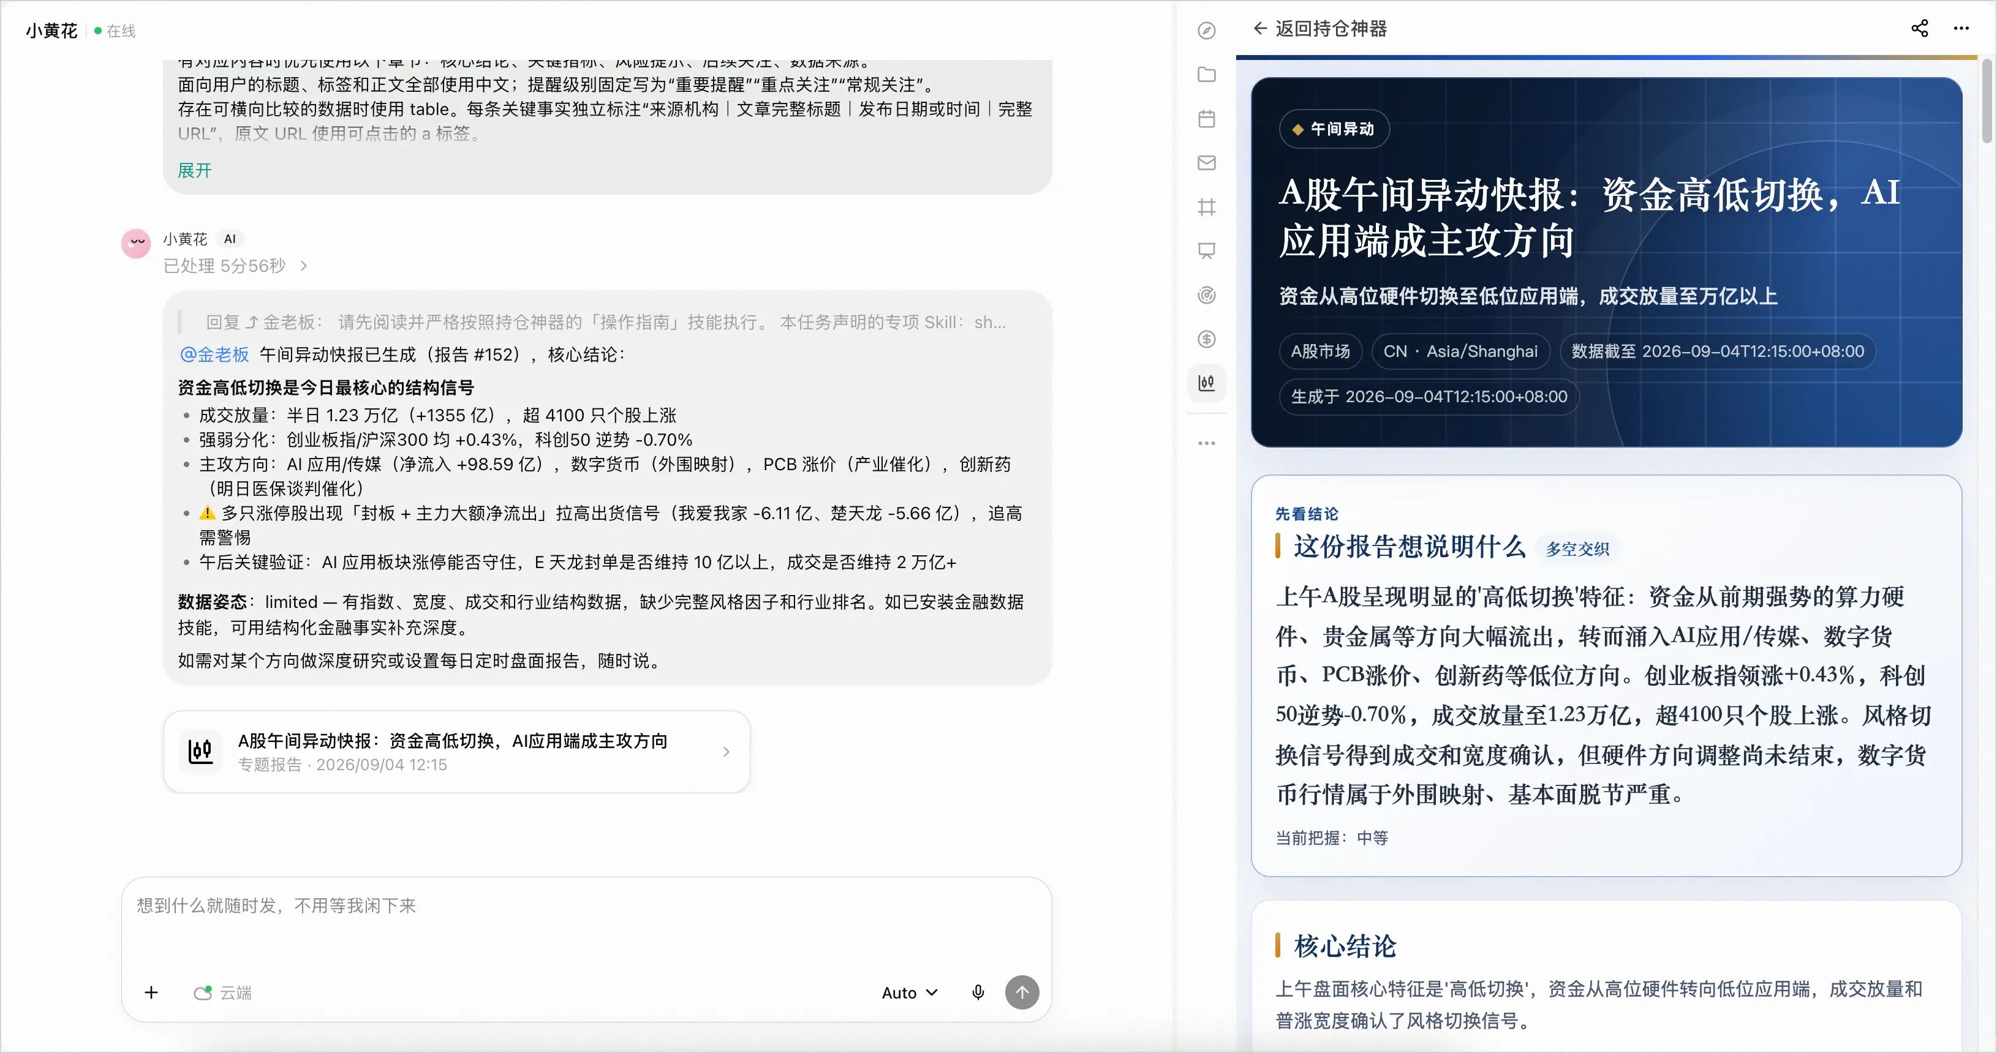Click the 小黄花 chat title

(x=51, y=30)
